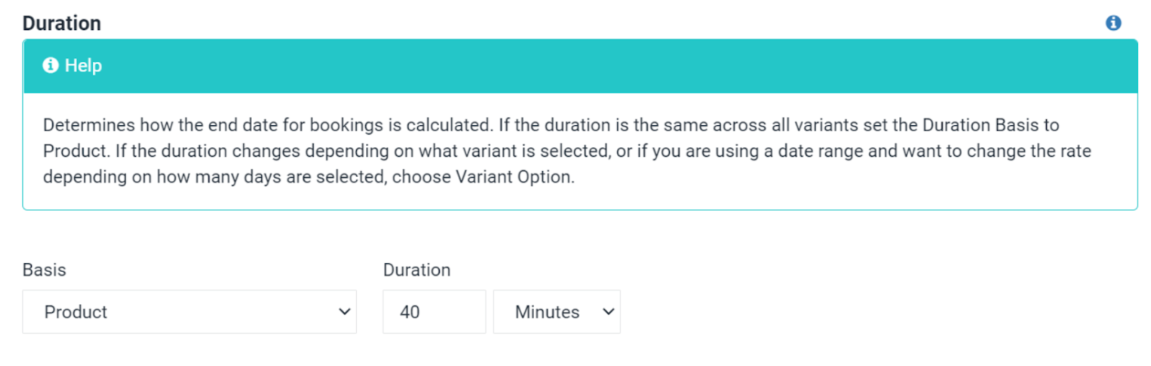
Task: Click the '40' value in Duration input
Action: (410, 312)
